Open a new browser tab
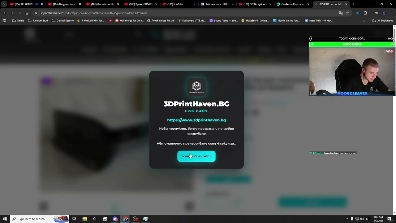 pos(354,4)
